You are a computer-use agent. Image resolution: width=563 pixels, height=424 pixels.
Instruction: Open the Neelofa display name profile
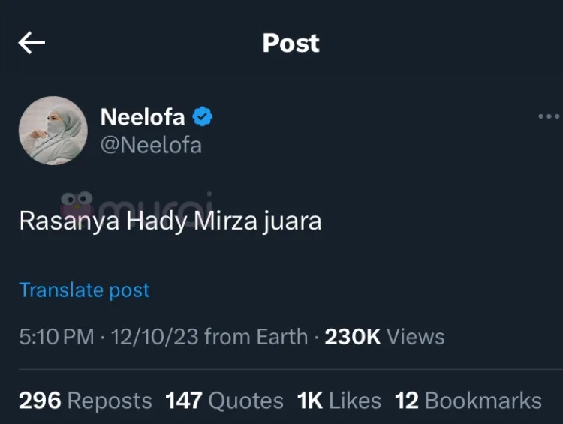coord(143,116)
